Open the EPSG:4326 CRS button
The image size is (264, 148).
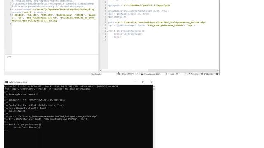(207, 74)
